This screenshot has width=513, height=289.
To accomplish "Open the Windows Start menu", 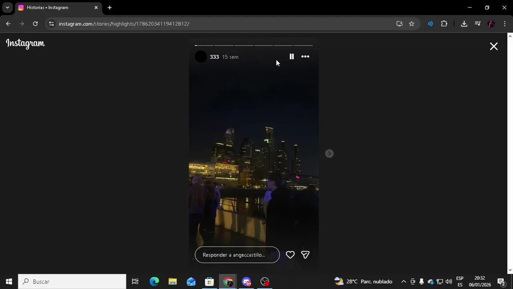I will tap(9, 282).
